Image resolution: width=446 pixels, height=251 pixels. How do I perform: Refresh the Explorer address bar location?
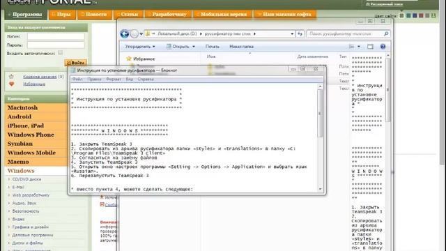coord(300,34)
